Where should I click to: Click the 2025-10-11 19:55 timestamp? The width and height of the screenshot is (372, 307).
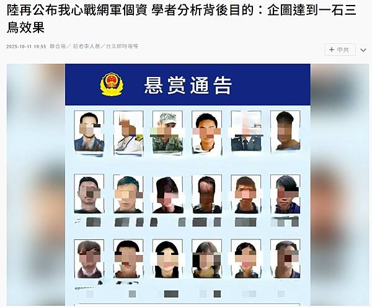[x=26, y=47]
